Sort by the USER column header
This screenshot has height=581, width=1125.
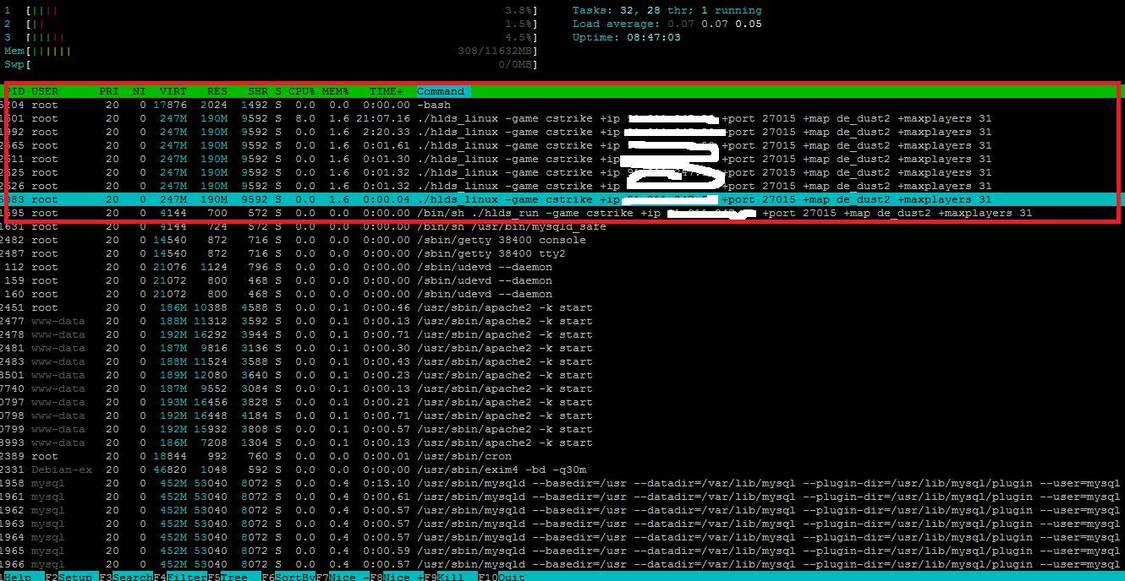[45, 91]
